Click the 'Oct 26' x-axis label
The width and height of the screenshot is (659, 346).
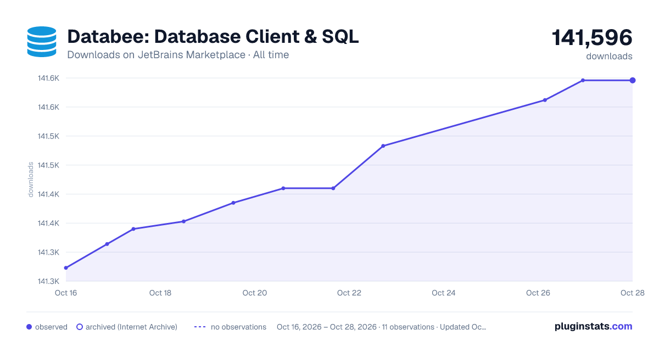pyautogui.click(x=538, y=293)
